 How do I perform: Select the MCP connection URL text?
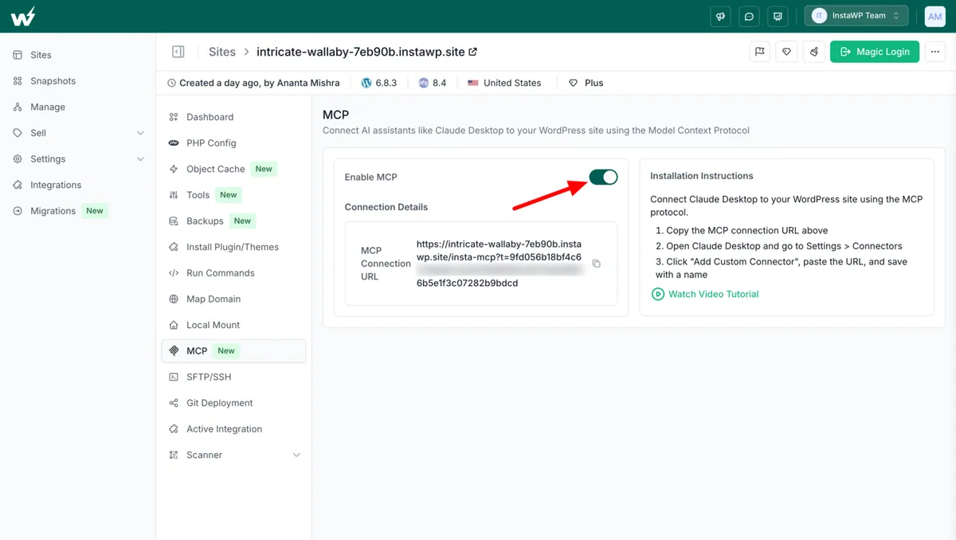pos(499,263)
